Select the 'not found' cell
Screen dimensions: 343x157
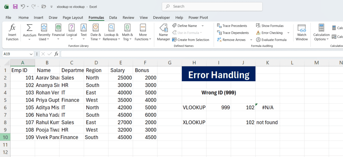(268, 122)
